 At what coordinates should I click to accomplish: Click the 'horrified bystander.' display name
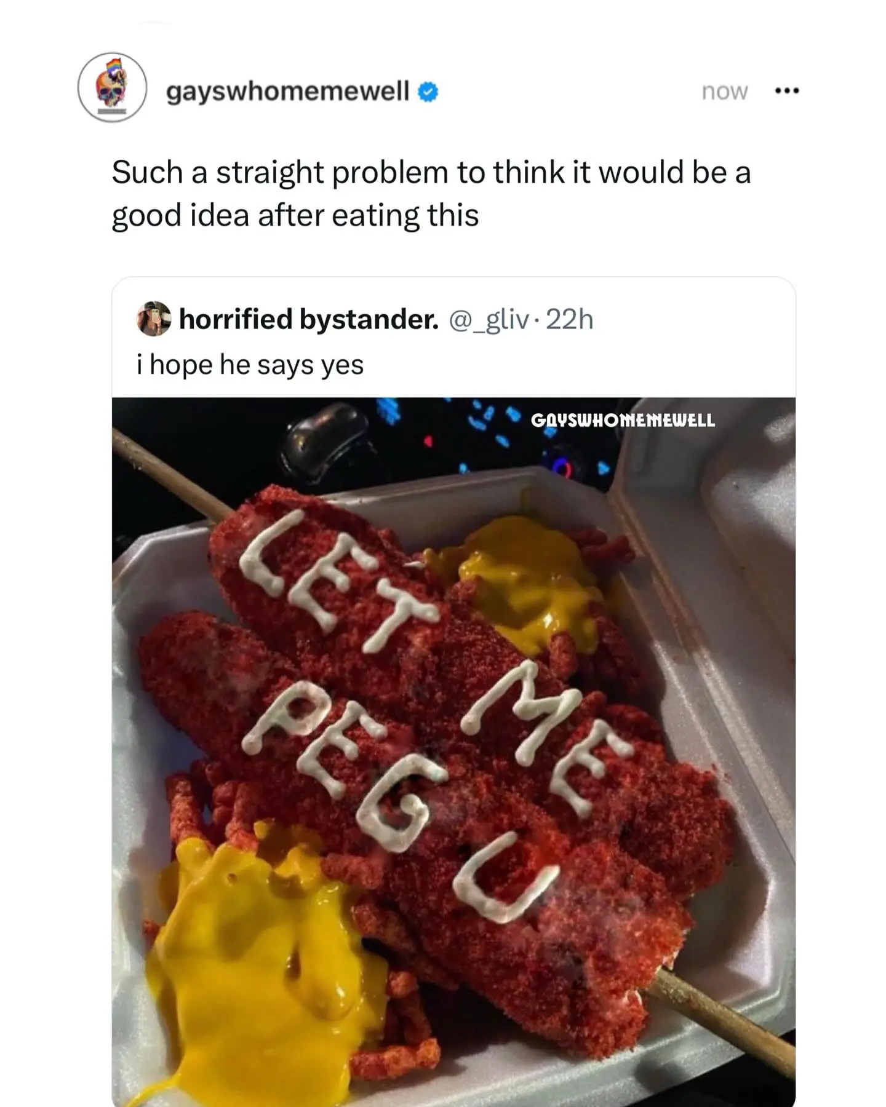point(309,319)
